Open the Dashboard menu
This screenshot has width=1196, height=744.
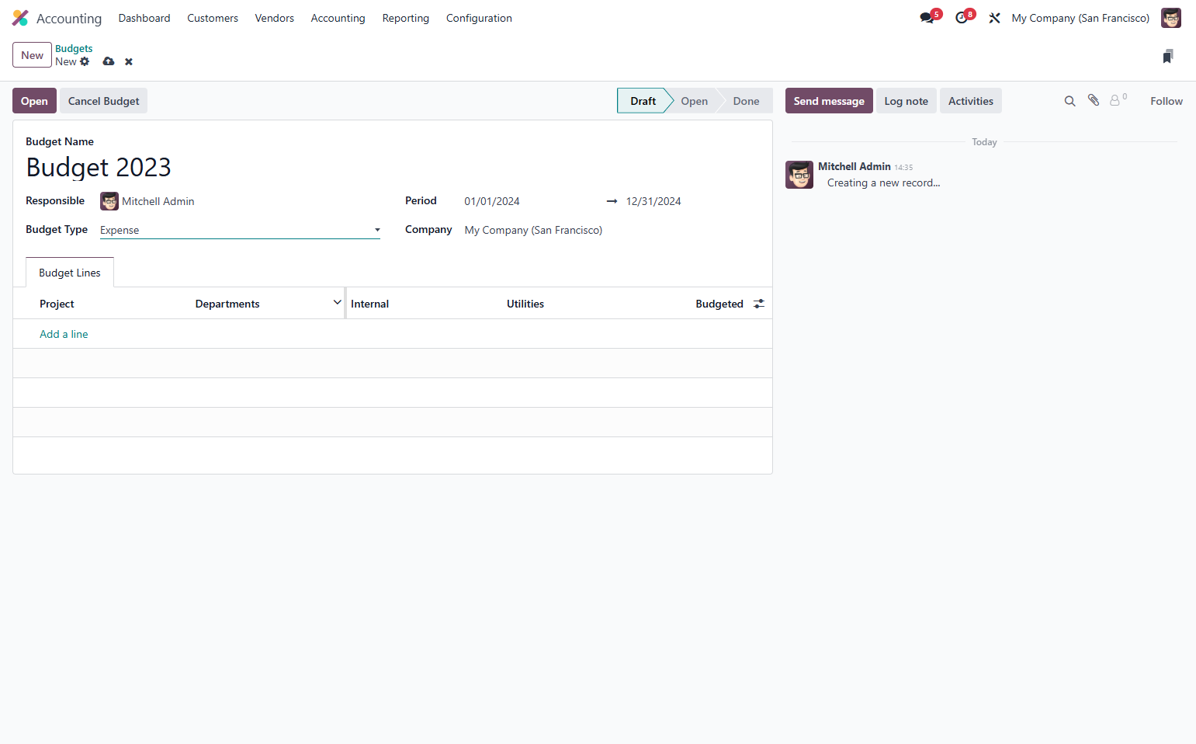pos(144,18)
